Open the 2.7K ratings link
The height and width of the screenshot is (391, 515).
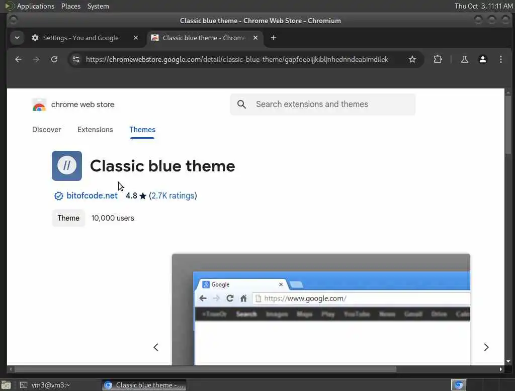point(173,195)
